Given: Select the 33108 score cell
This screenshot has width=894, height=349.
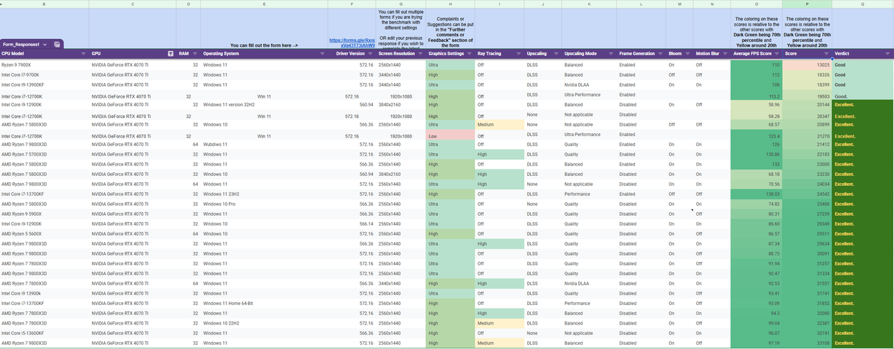Looking at the screenshot, I should point(807,343).
